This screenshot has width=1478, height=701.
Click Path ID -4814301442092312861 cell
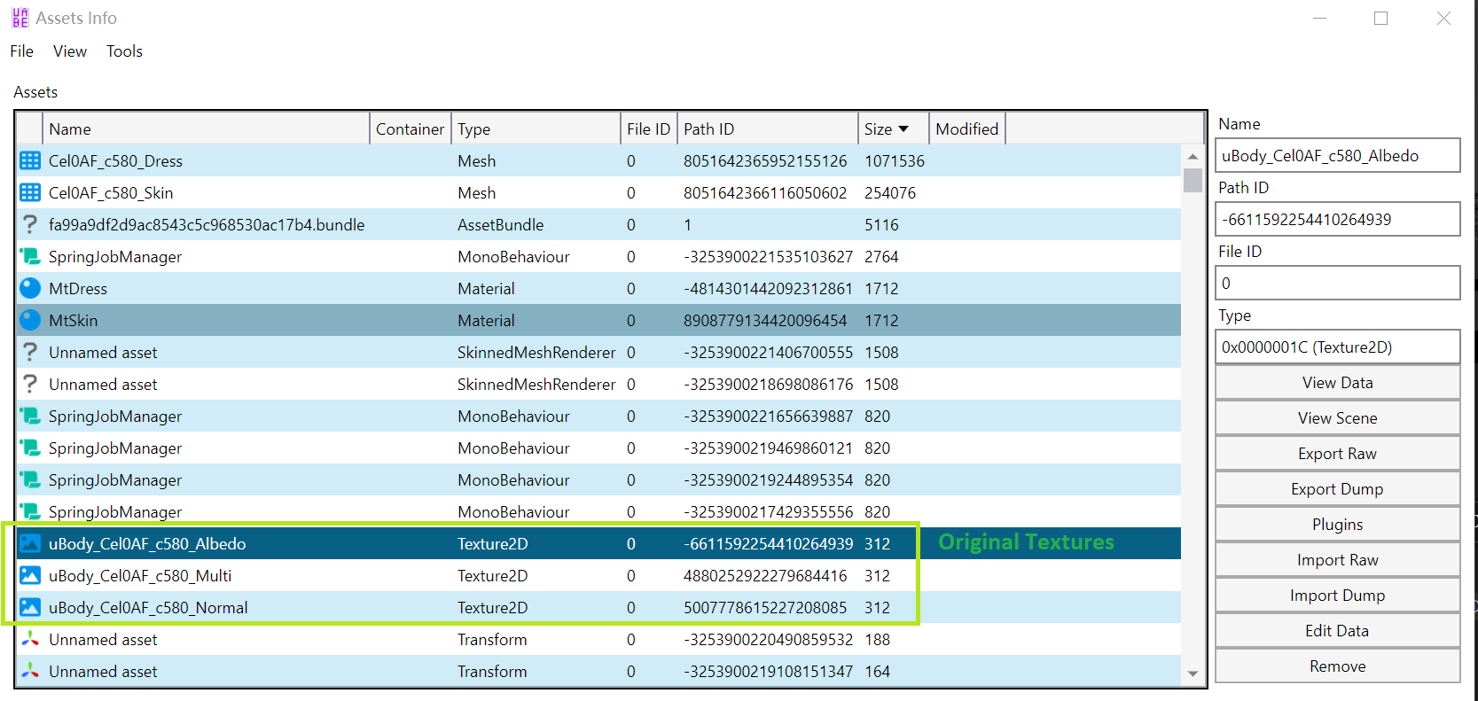point(768,289)
